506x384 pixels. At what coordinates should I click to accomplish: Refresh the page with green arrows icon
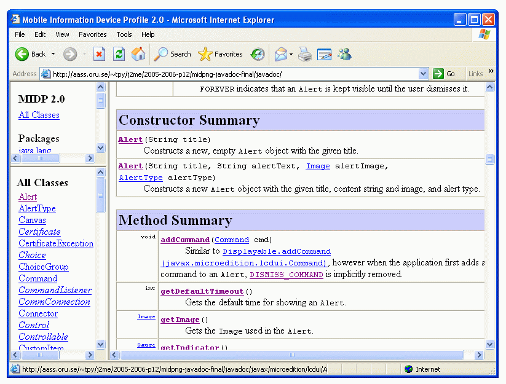[x=119, y=54]
